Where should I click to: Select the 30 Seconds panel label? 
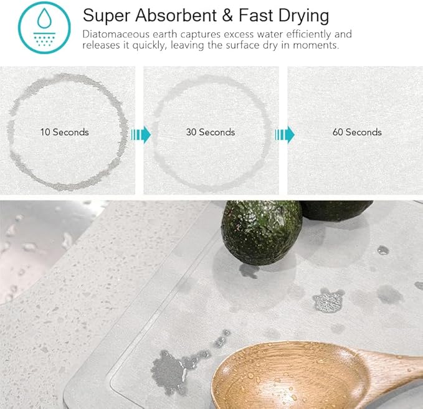(211, 132)
